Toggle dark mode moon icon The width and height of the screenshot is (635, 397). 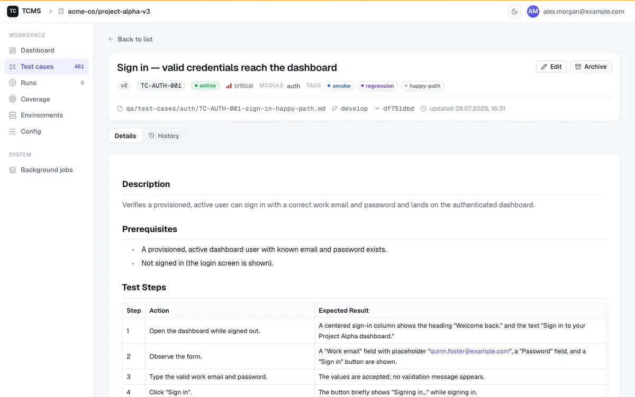514,11
